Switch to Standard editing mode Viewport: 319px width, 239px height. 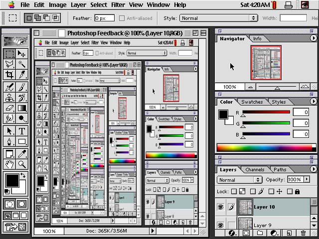9,204
